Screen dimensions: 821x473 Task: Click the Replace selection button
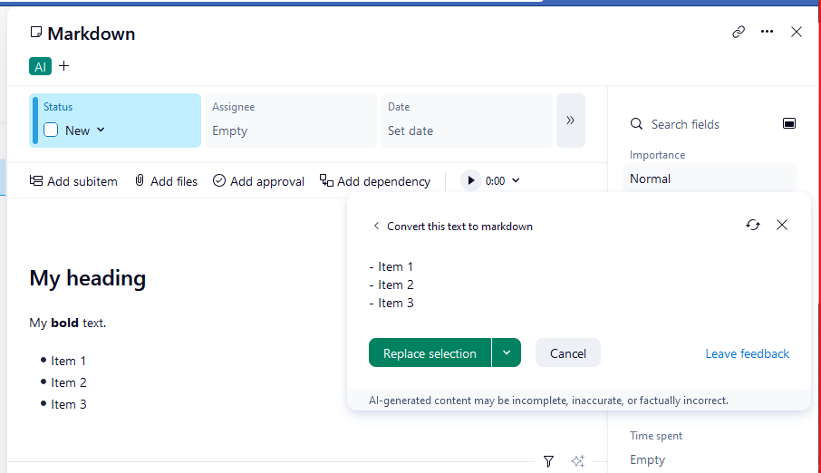(430, 353)
